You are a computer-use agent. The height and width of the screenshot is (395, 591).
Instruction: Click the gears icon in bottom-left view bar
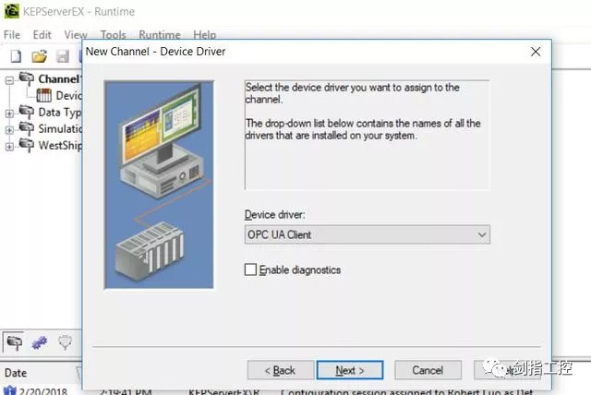tap(39, 341)
